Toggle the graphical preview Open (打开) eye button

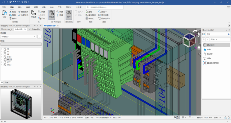click(69, 14)
